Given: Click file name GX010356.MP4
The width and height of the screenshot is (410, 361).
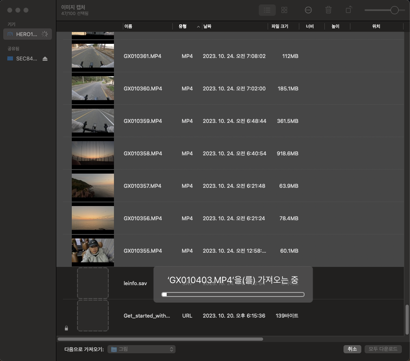Looking at the screenshot, I should tap(143, 218).
